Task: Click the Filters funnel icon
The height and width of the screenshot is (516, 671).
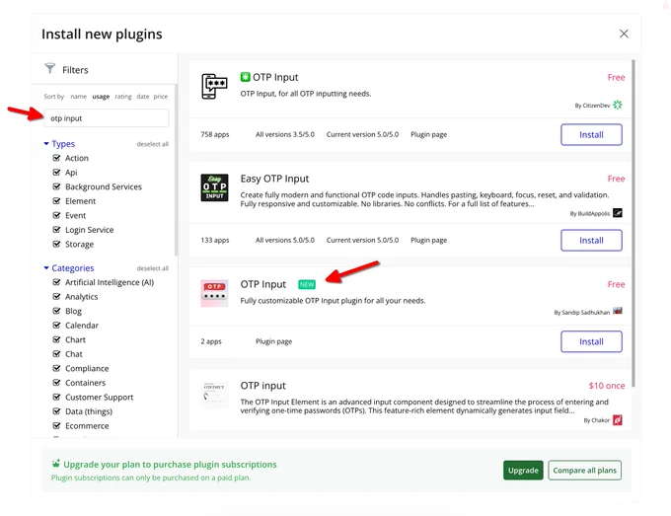Action: pyautogui.click(x=50, y=68)
